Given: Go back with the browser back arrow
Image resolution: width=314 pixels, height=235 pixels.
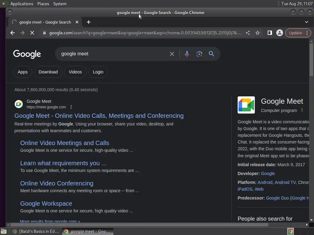Looking at the screenshot, I should pos(12,33).
